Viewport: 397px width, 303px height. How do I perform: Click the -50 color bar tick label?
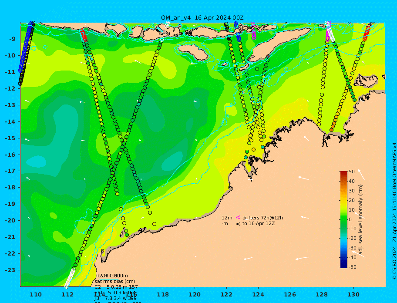pyautogui.click(x=353, y=267)
